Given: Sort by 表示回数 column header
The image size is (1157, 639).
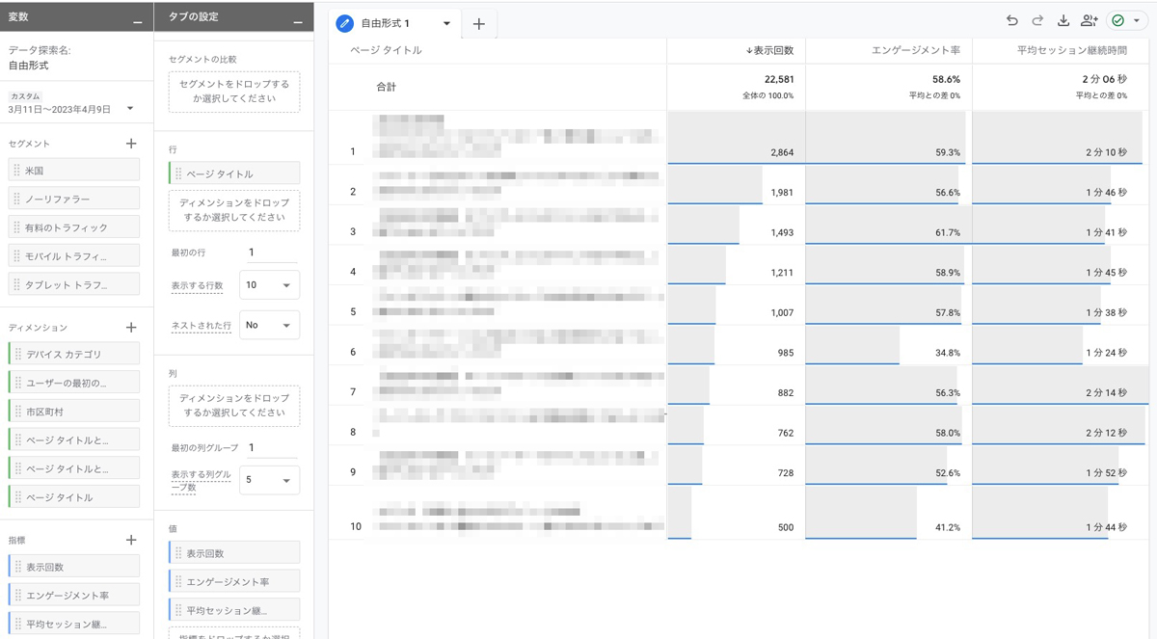Looking at the screenshot, I should click(769, 50).
